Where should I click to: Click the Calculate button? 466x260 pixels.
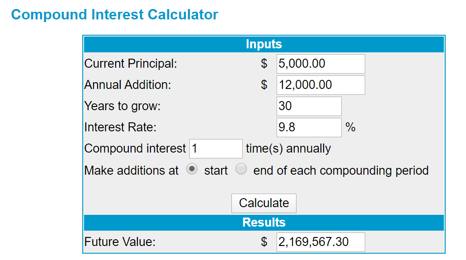click(x=264, y=203)
